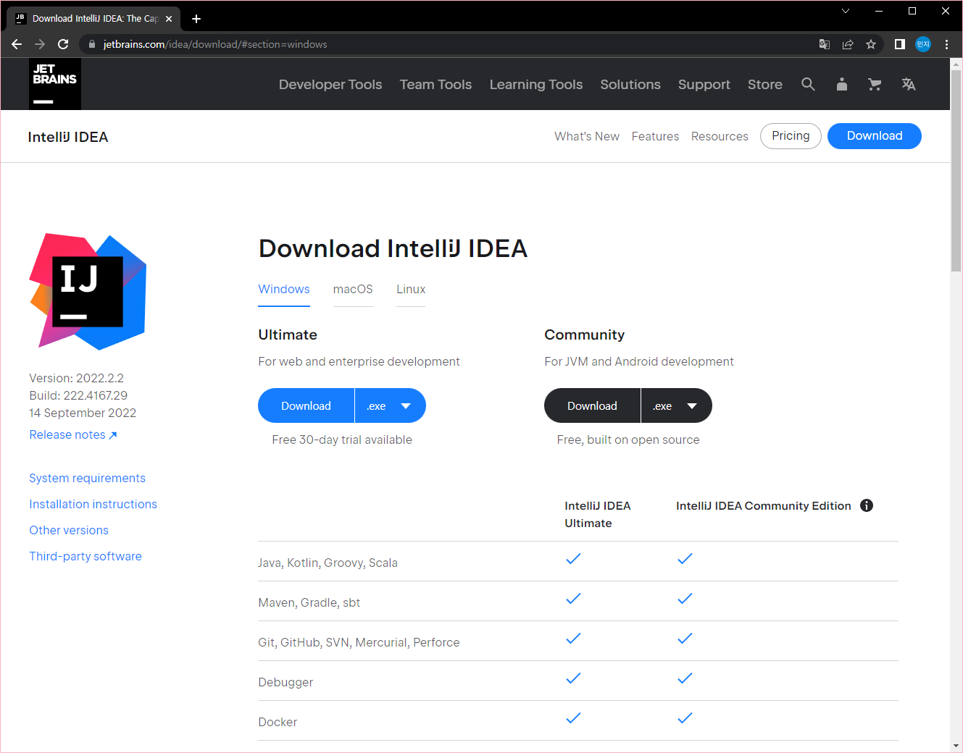Click the Download button for Ultimate edition

(x=305, y=405)
